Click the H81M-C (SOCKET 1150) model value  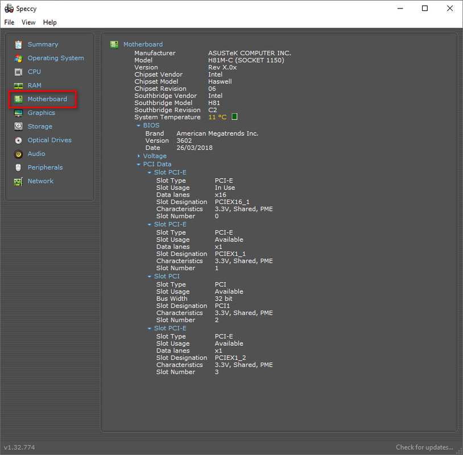(246, 60)
